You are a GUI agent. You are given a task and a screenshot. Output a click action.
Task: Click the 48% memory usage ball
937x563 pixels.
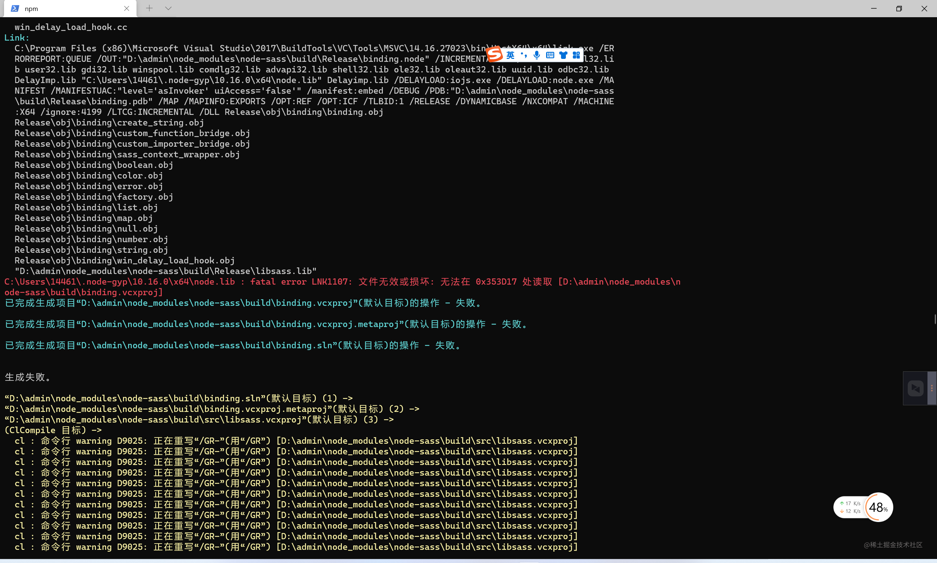878,507
